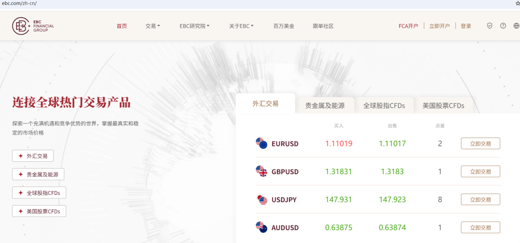Viewport: 520px width, 243px height.
Task: Click the GBPUSD symbol name
Action: click(x=285, y=172)
